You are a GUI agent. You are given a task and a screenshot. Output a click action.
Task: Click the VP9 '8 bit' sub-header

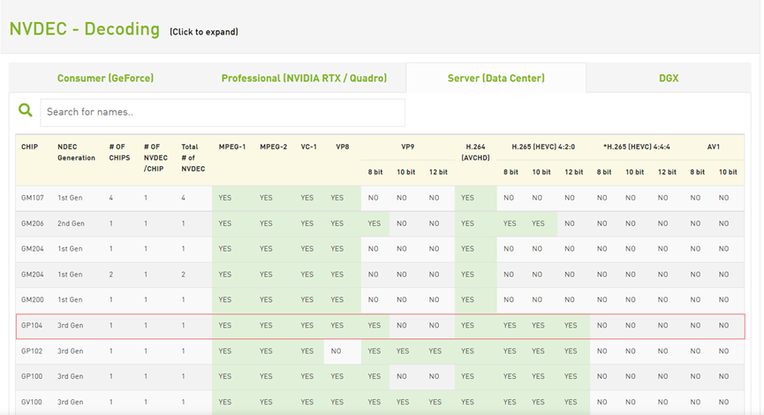click(x=375, y=172)
